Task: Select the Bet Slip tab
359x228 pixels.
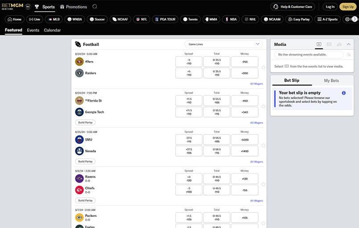Action: coord(292,80)
